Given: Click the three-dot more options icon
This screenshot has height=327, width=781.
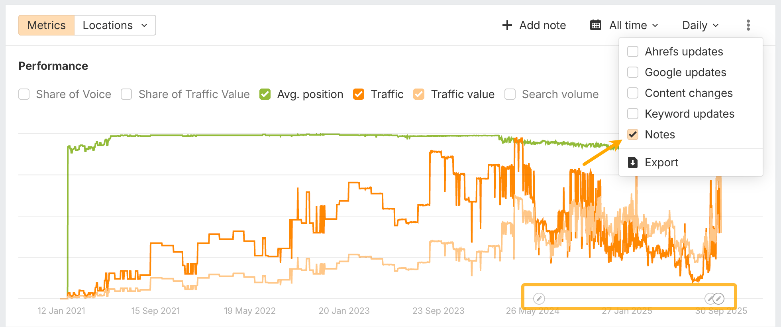Looking at the screenshot, I should point(748,25).
